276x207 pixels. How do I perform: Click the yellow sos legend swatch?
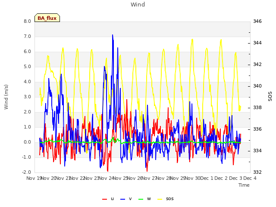click(x=160, y=199)
